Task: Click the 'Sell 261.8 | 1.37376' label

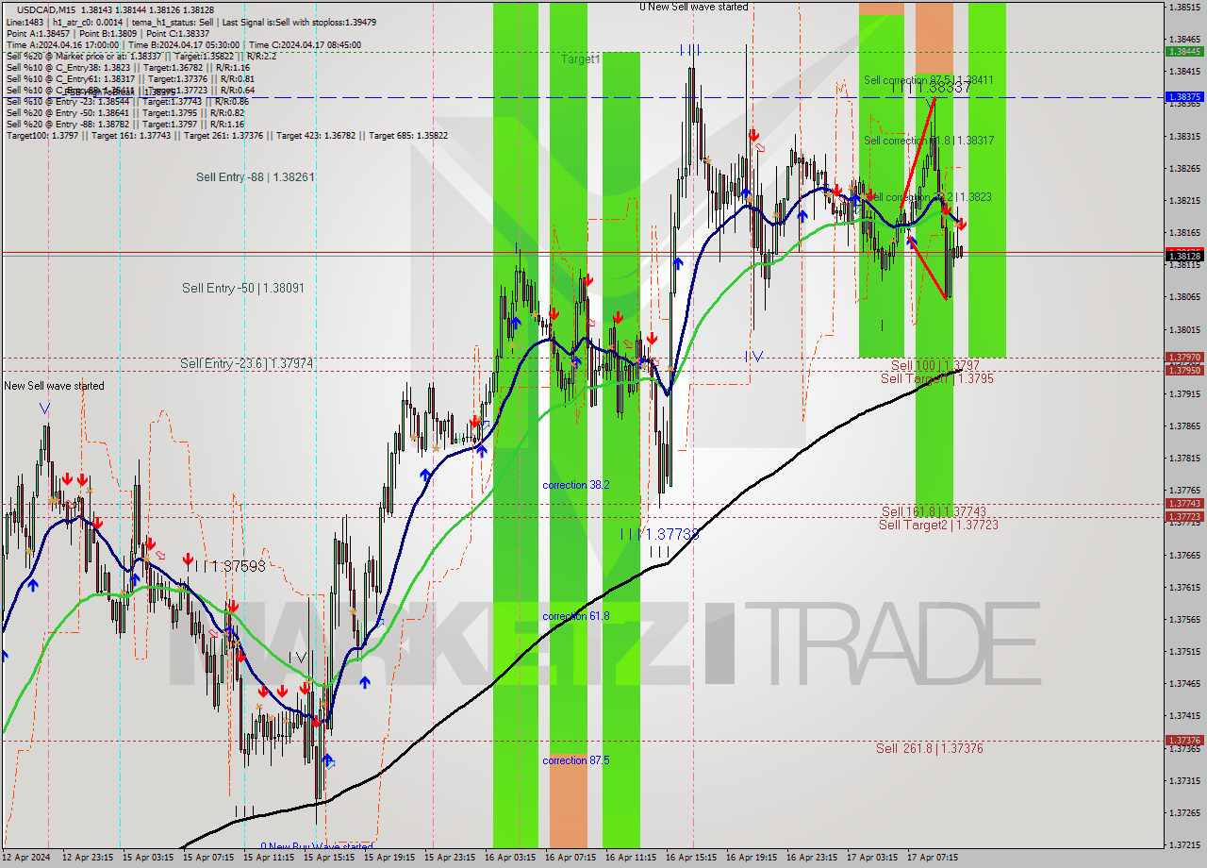Action: pyautogui.click(x=929, y=748)
